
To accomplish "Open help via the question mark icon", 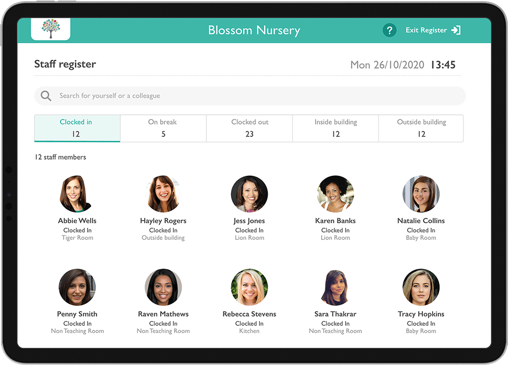I will pos(389,30).
